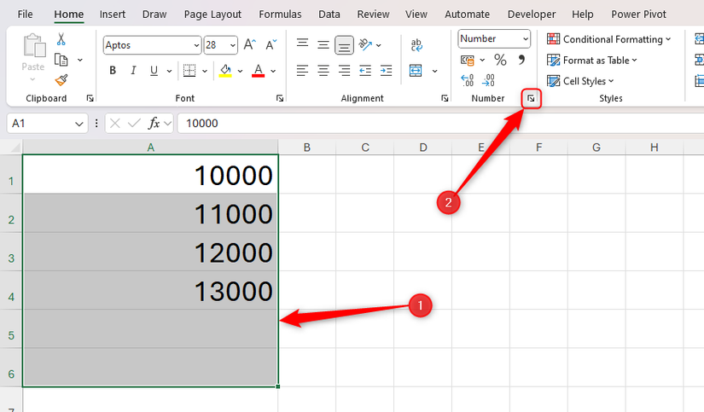
Task: Switch to the Review tab
Action: (373, 15)
